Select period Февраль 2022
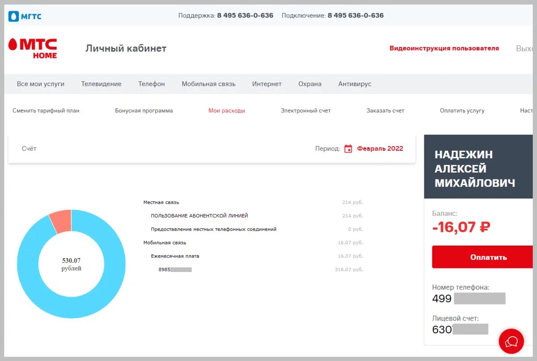This screenshot has width=537, height=361. [380, 149]
